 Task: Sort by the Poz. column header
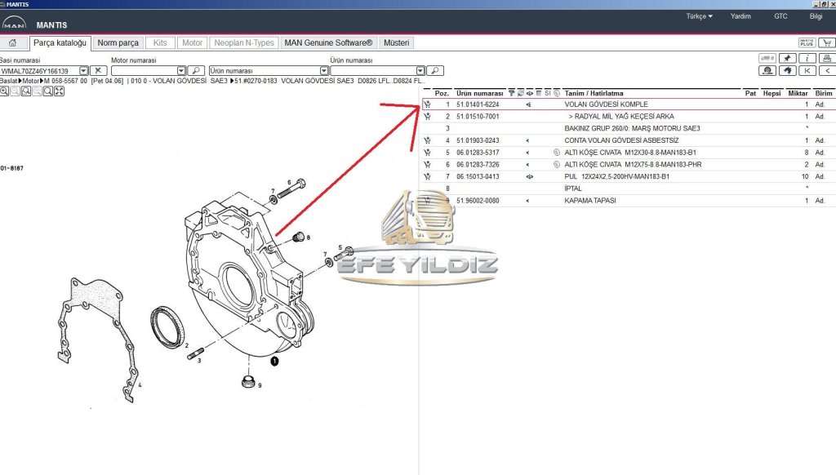tap(442, 93)
